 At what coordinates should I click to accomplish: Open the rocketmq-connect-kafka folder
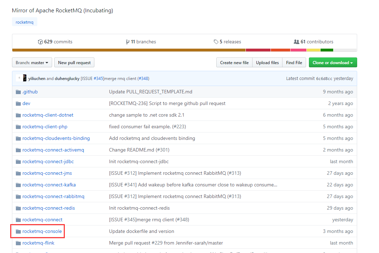pos(49,185)
